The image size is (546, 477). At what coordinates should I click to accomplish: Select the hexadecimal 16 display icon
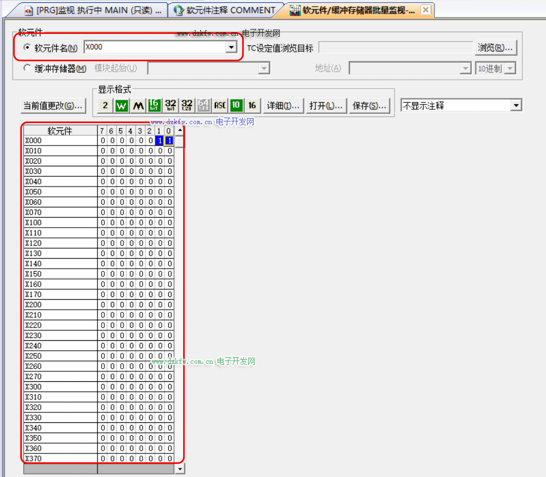click(252, 106)
